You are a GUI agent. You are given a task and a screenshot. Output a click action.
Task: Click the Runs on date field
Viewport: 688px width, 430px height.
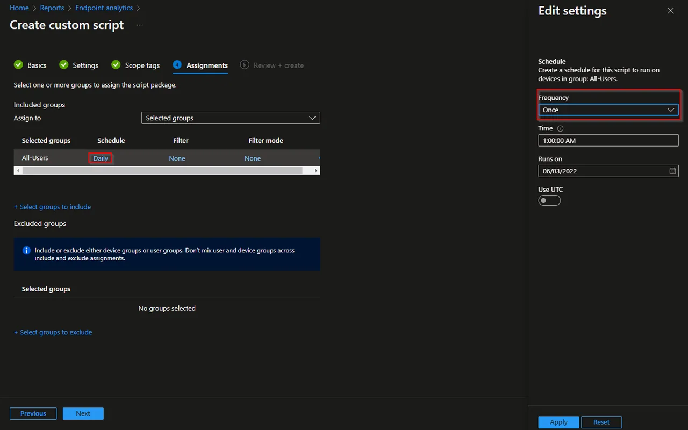[x=608, y=171]
